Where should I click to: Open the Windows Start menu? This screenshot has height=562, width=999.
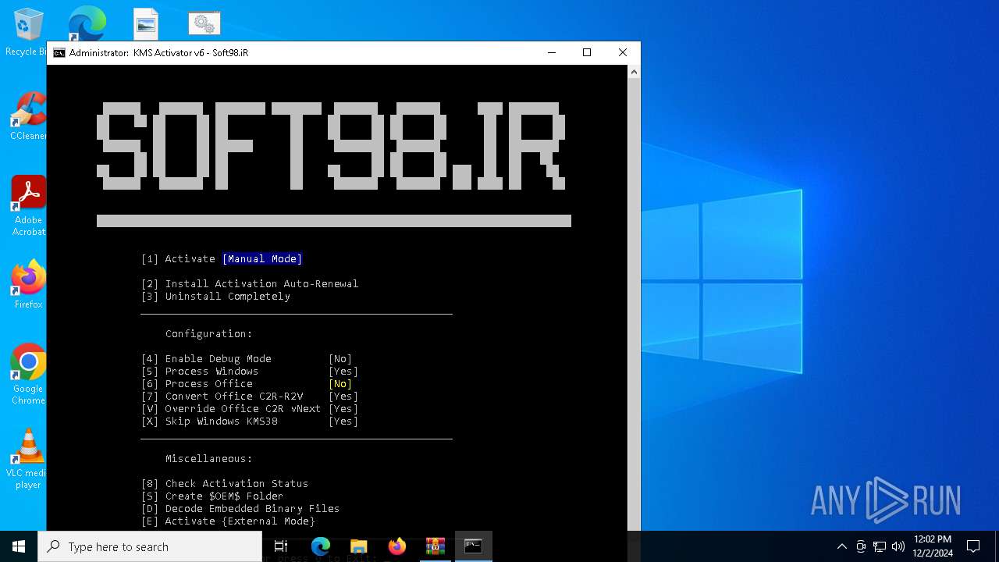(19, 546)
